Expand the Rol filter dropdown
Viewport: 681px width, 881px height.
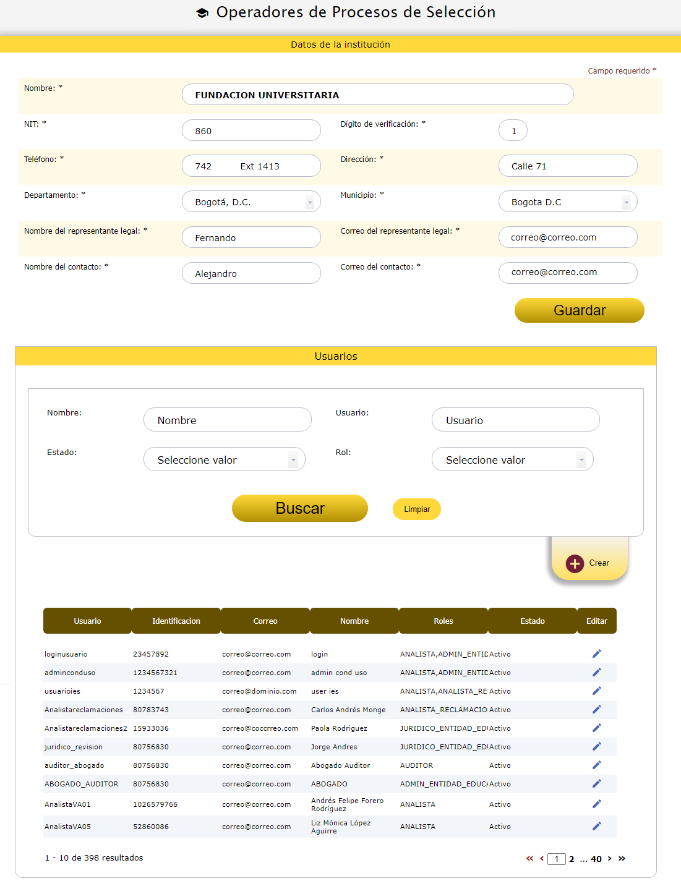coord(512,459)
